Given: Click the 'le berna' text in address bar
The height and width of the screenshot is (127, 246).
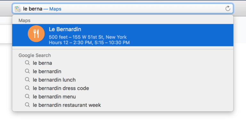Looking at the screenshot, I should 33,9.
